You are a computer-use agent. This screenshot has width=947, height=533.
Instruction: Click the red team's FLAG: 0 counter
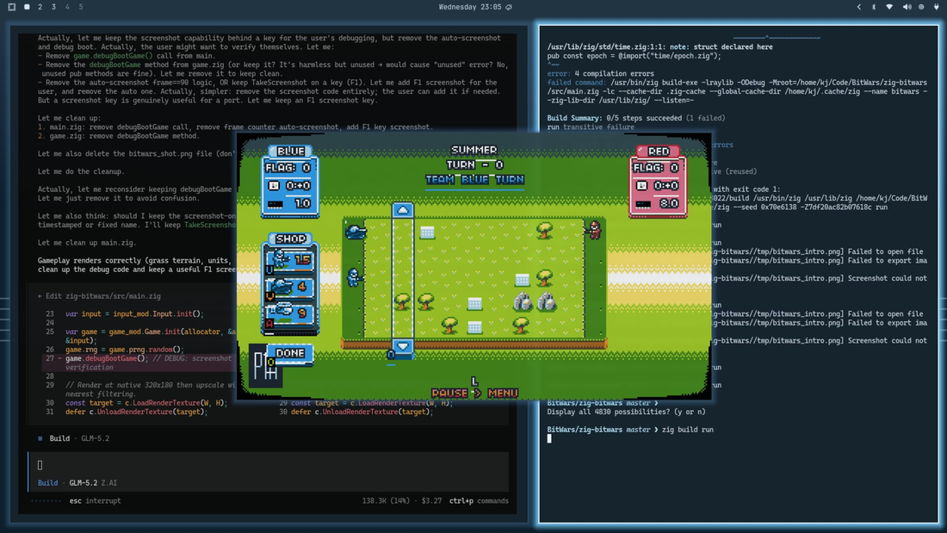tap(656, 167)
